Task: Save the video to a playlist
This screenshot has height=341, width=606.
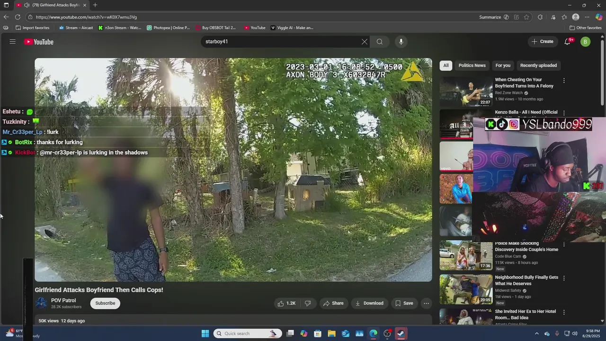Action: (404, 303)
